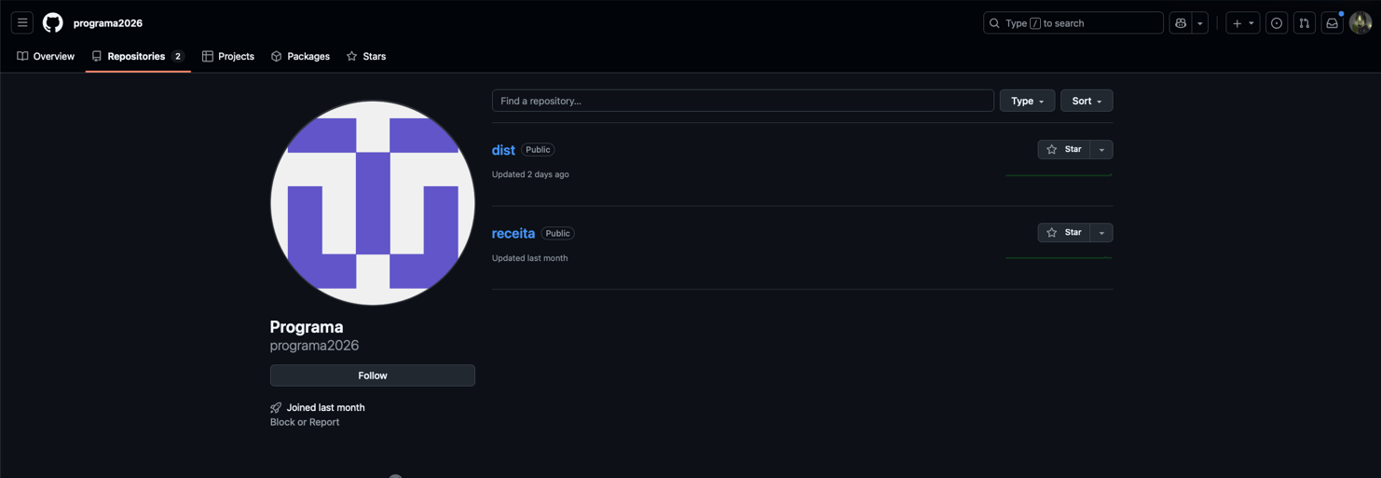Switch to the Overview tab
Screen dimensions: 1381x478
(x=46, y=56)
